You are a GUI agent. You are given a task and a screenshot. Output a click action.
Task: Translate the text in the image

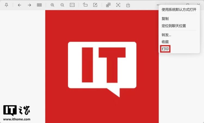[x=108, y=5]
